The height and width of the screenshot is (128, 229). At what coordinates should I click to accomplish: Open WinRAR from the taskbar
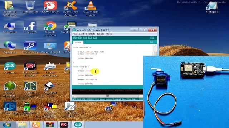[x=50, y=125]
